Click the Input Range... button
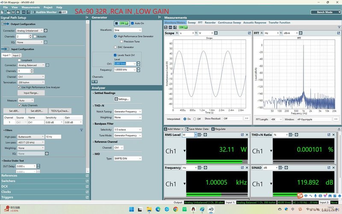Image resolution: width=342 pixels, height=214 pixels. point(31,92)
